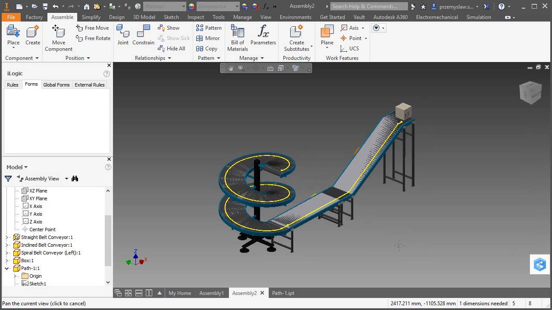Select the UCS work feature tool

tap(350, 48)
